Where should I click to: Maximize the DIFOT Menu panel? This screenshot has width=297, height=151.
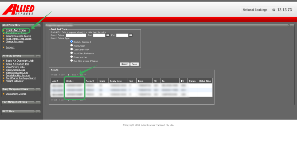(x=35, y=112)
